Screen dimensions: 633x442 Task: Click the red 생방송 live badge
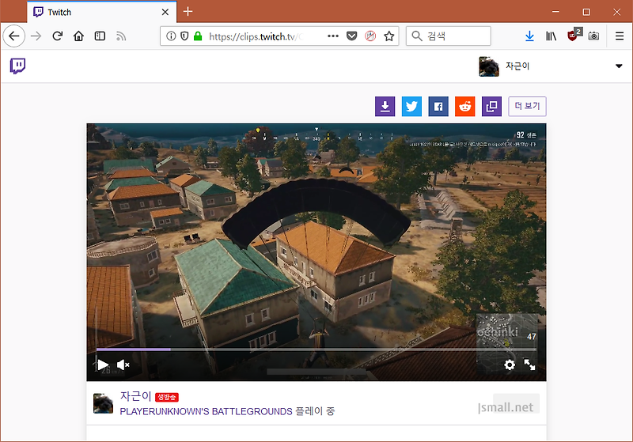pos(167,397)
